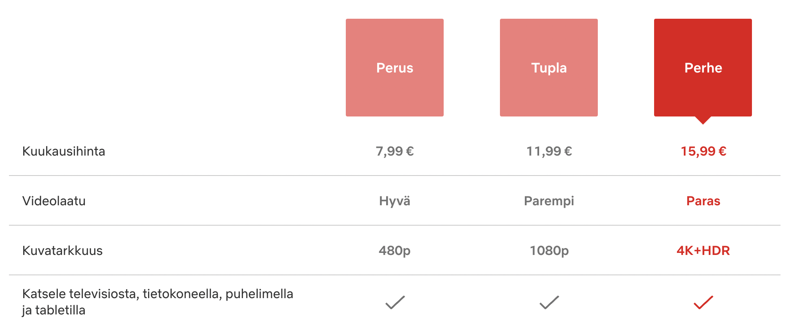Click the Hyvä video quality value
This screenshot has height=325, width=796.
point(394,201)
